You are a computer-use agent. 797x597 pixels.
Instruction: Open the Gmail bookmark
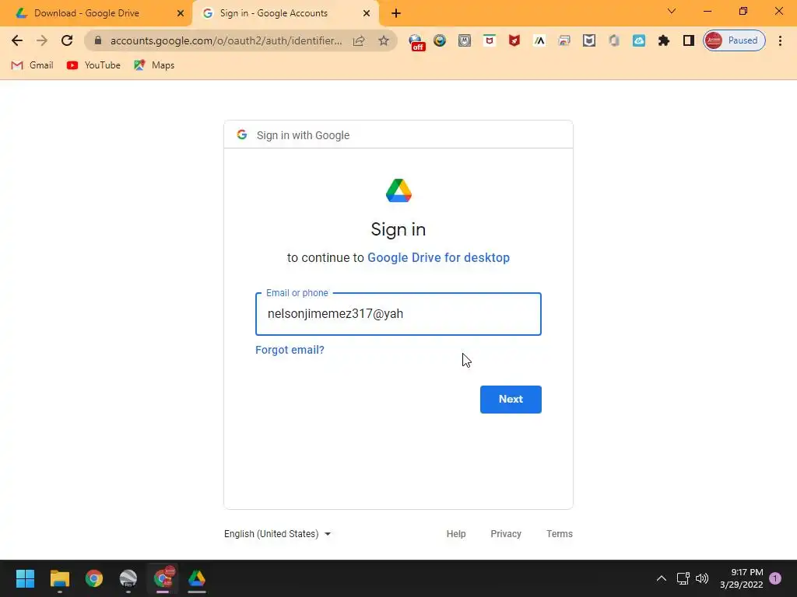coord(33,65)
